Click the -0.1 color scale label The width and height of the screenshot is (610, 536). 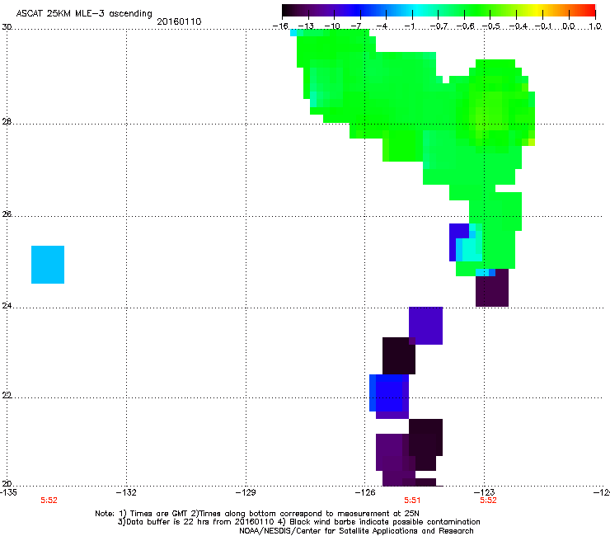[543, 26]
